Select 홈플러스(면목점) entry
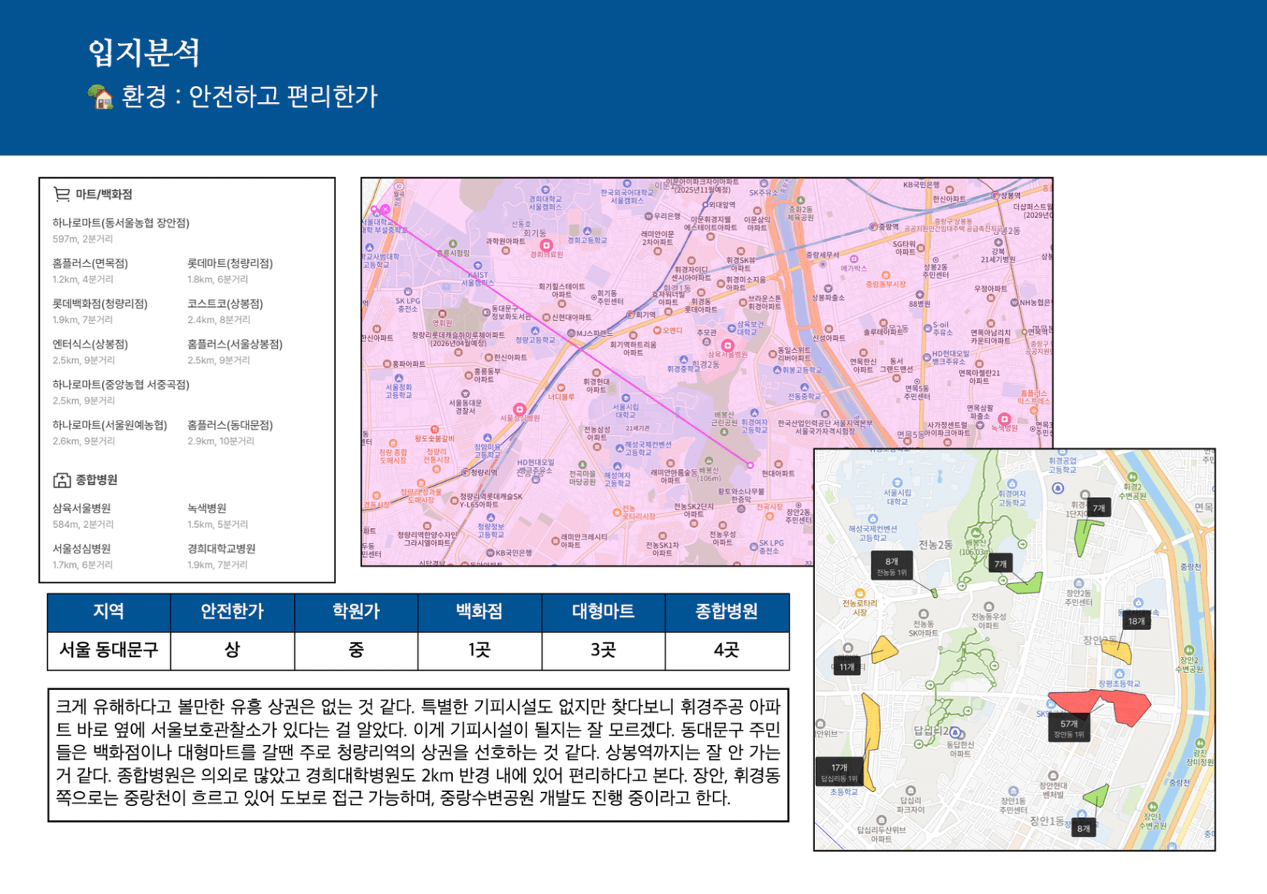Screen dimensions: 1267x894 [90, 263]
